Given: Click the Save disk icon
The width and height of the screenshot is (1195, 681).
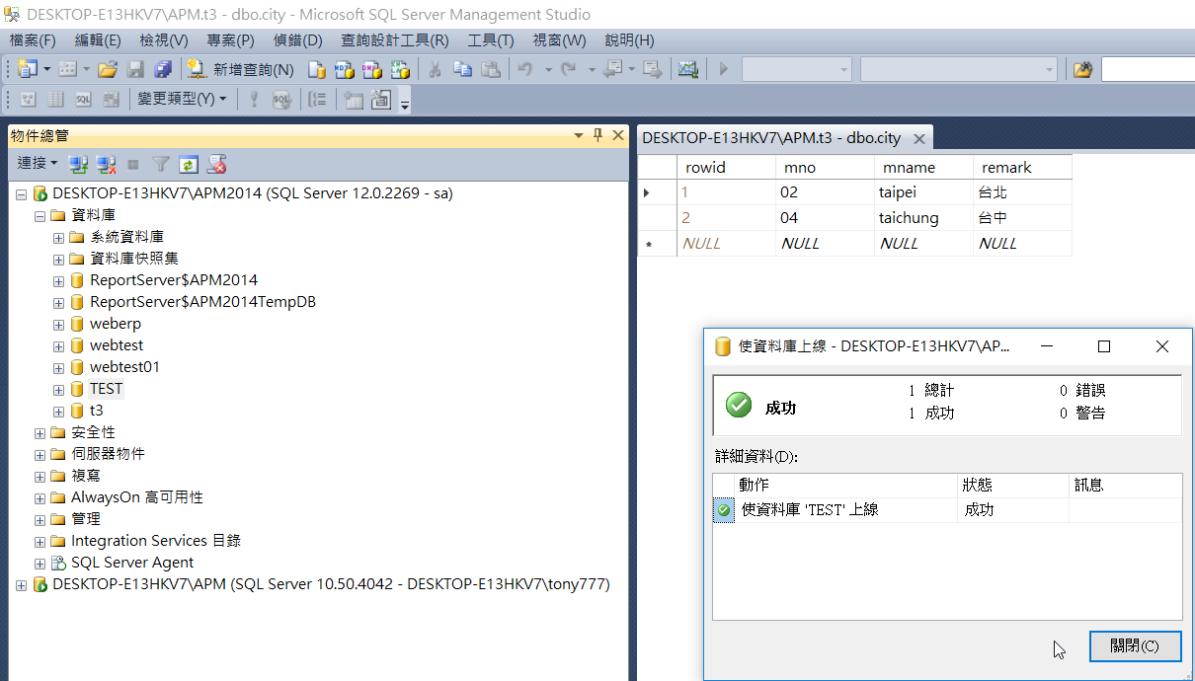Looking at the screenshot, I should [x=135, y=69].
